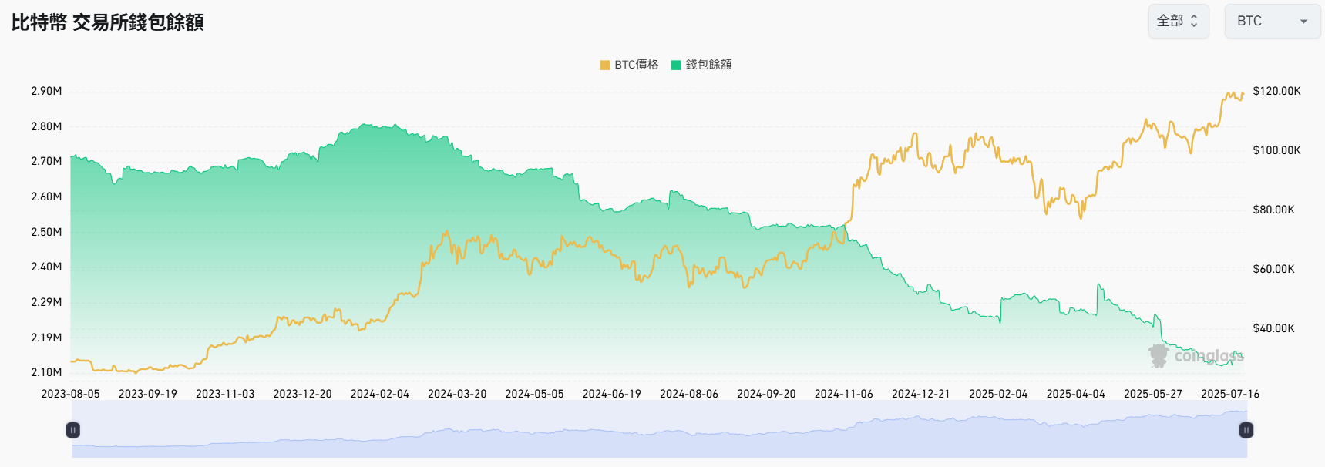
Task: Click the 2023-08-05 date label
Action: click(70, 394)
